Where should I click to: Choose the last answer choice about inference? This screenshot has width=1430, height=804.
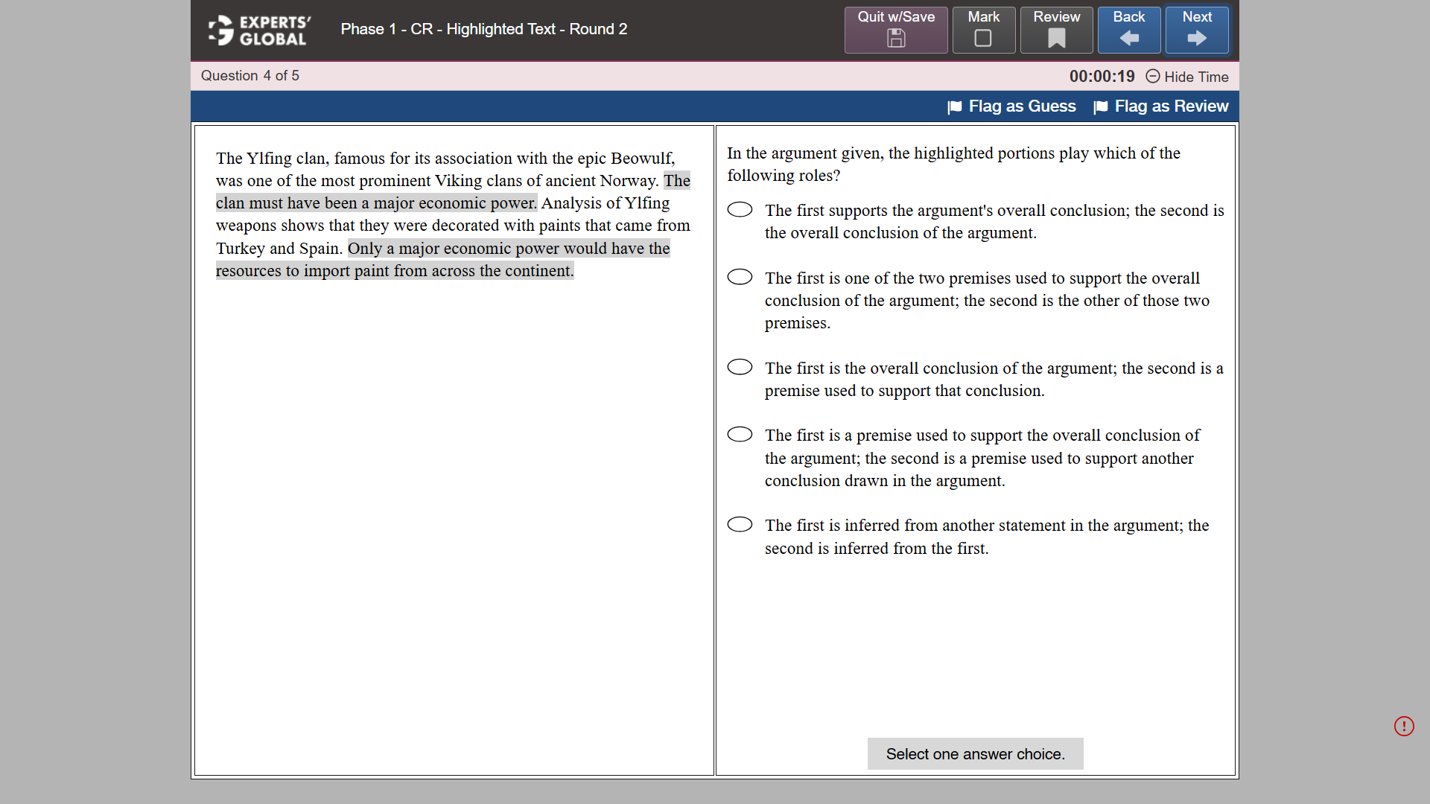[x=740, y=524]
